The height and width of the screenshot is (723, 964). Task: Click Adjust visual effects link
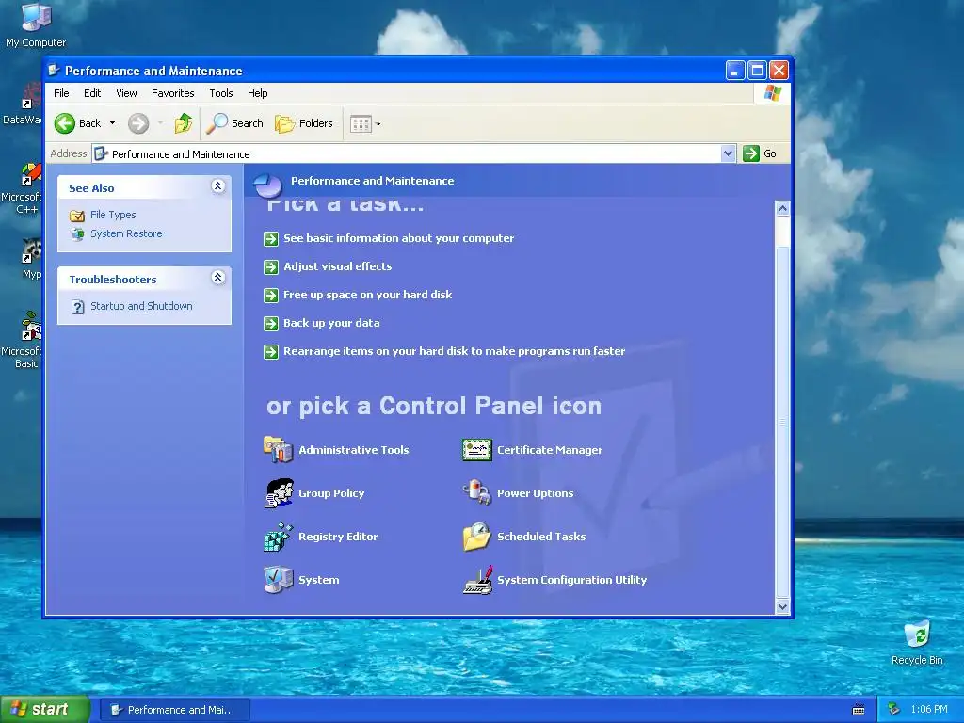click(x=338, y=266)
